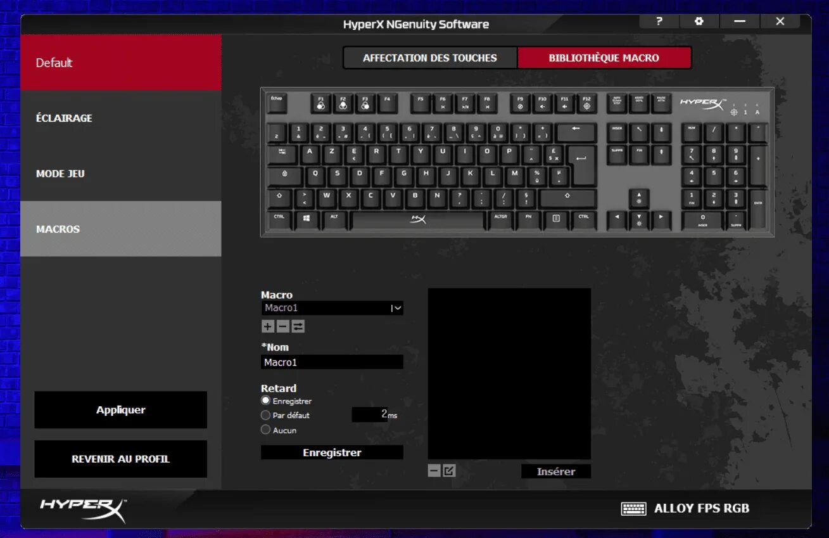Viewport: 829px width, 538px height.
Task: Remove macro step with minus icon below black list
Action: tap(434, 471)
